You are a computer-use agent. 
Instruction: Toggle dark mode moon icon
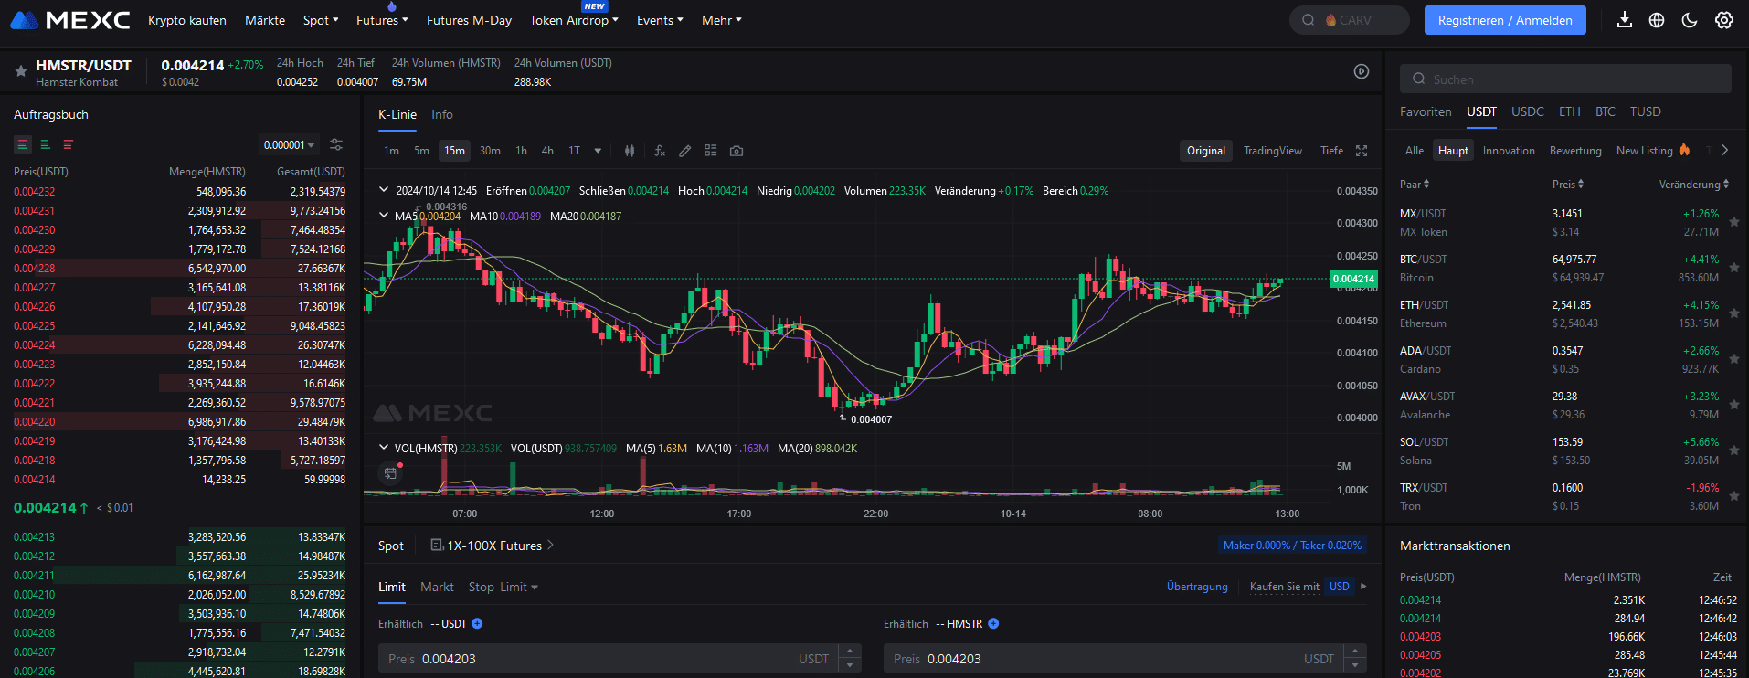(x=1690, y=20)
